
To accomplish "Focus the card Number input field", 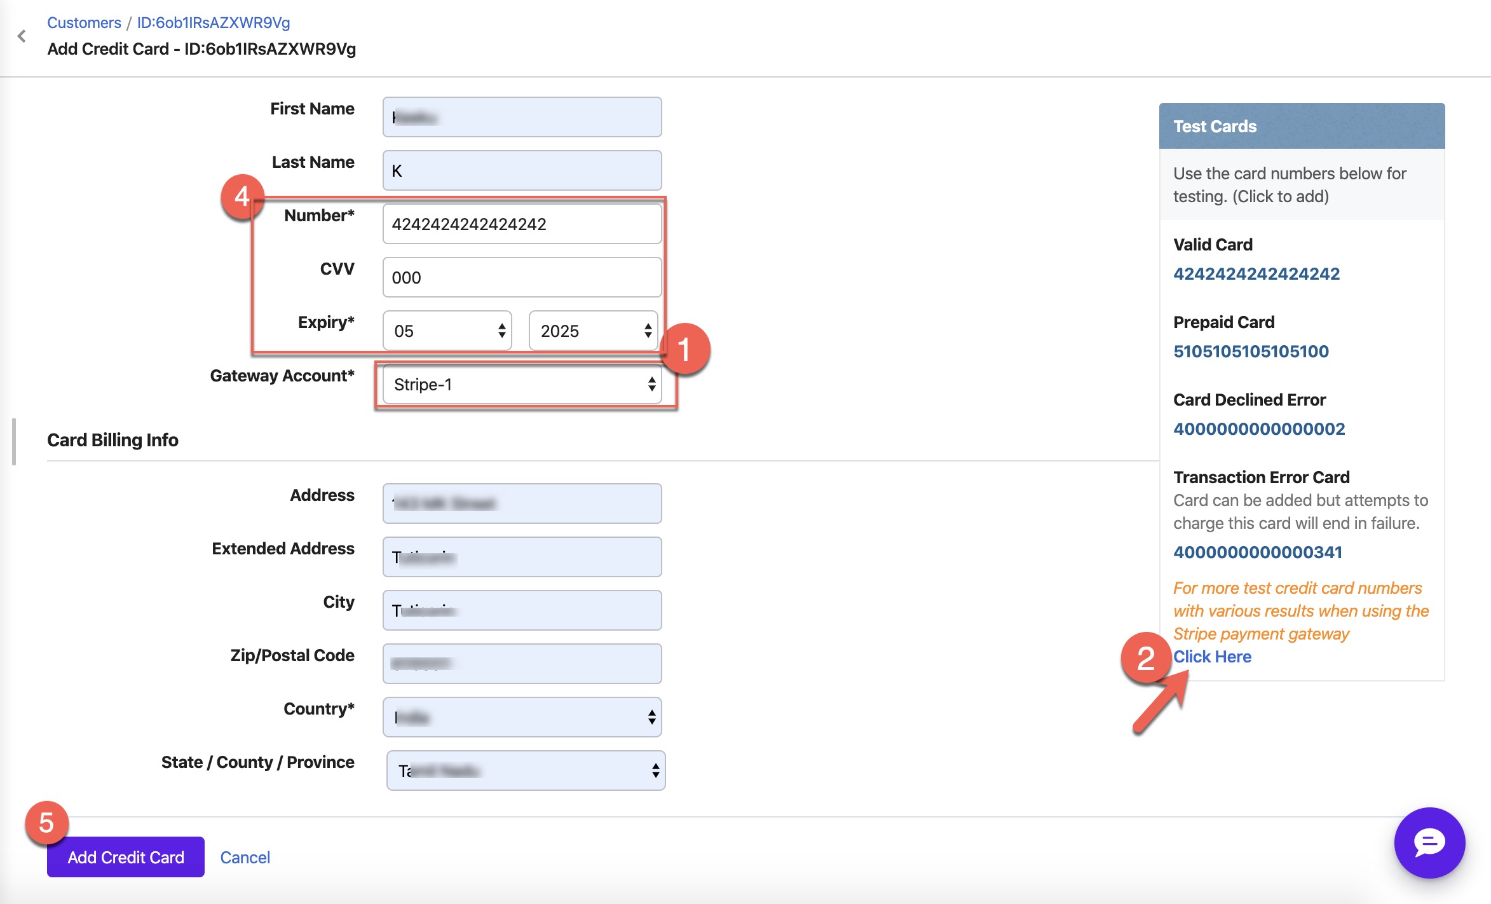I will 522,224.
